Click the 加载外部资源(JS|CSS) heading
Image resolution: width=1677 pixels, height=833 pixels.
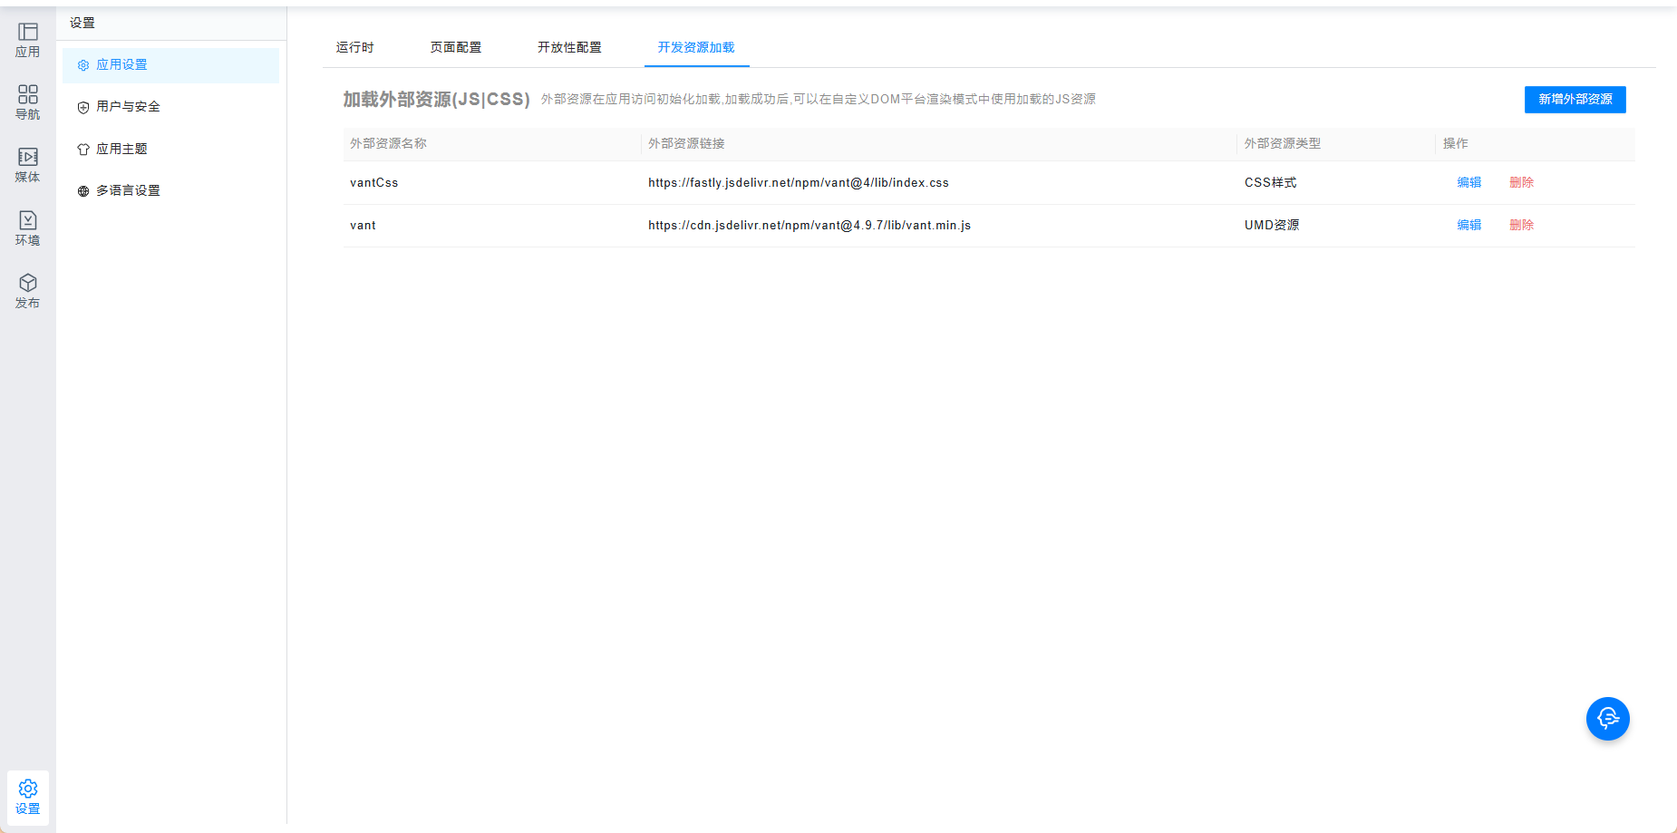[436, 100]
